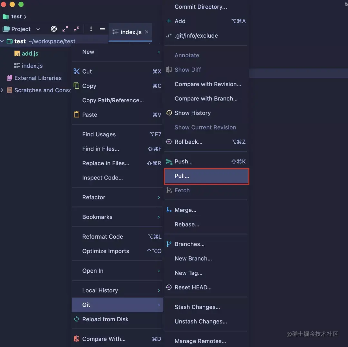The width and height of the screenshot is (348, 347).
Task: Click the test breadcrumb chevron
Action: [x=25, y=17]
